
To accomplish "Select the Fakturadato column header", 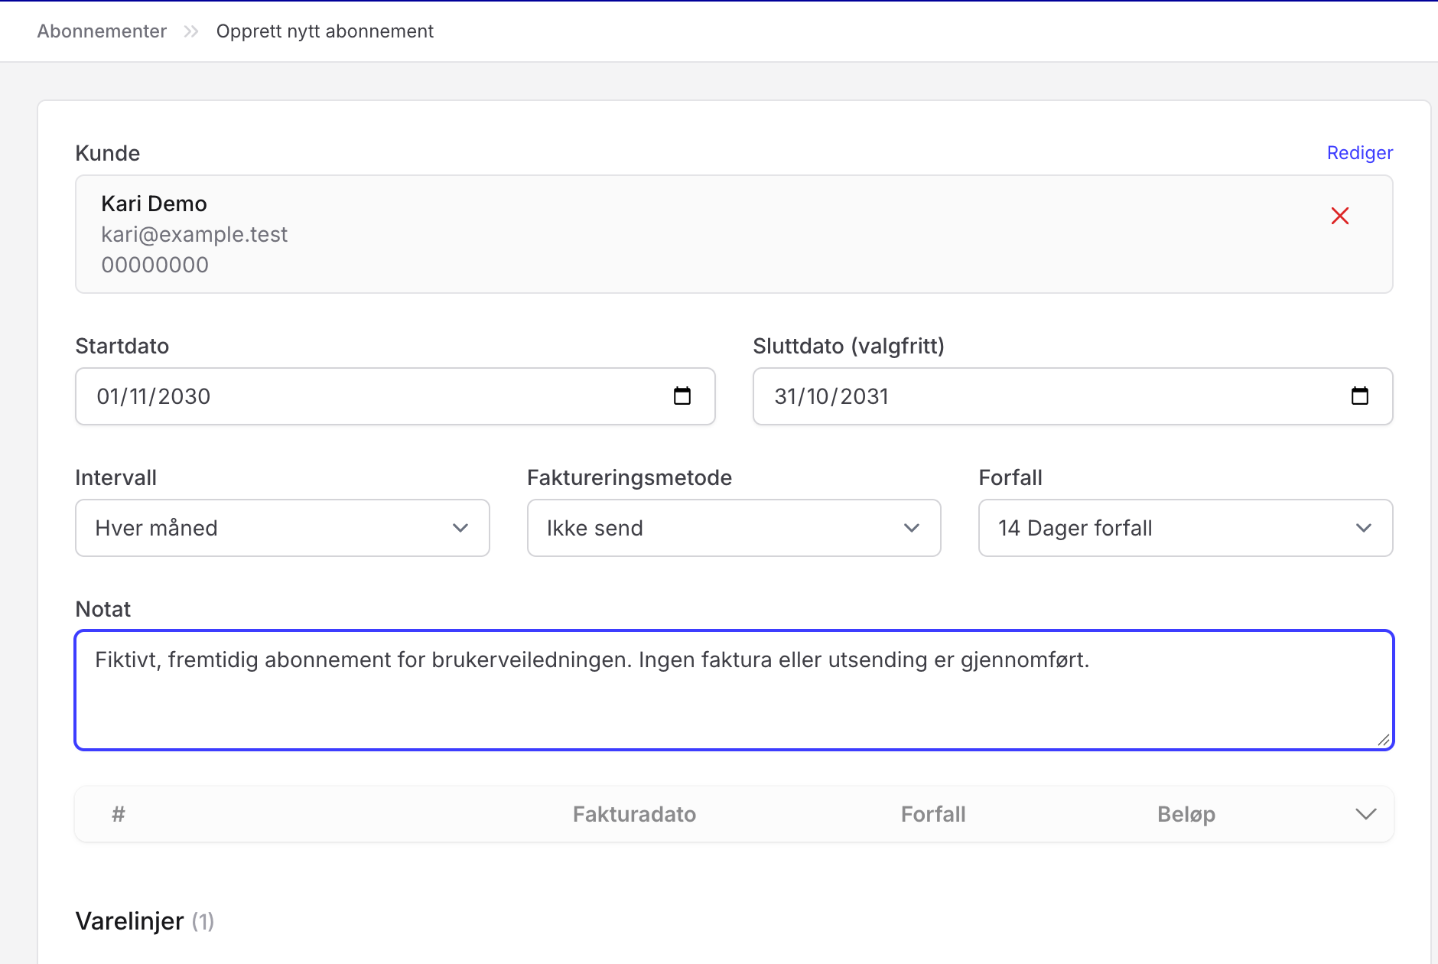I will click(634, 814).
